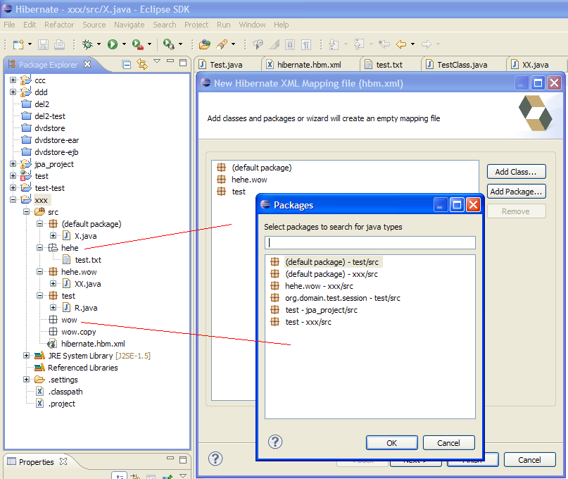Open the Project menu
Image resolution: width=568 pixels, height=479 pixels.
coord(196,25)
